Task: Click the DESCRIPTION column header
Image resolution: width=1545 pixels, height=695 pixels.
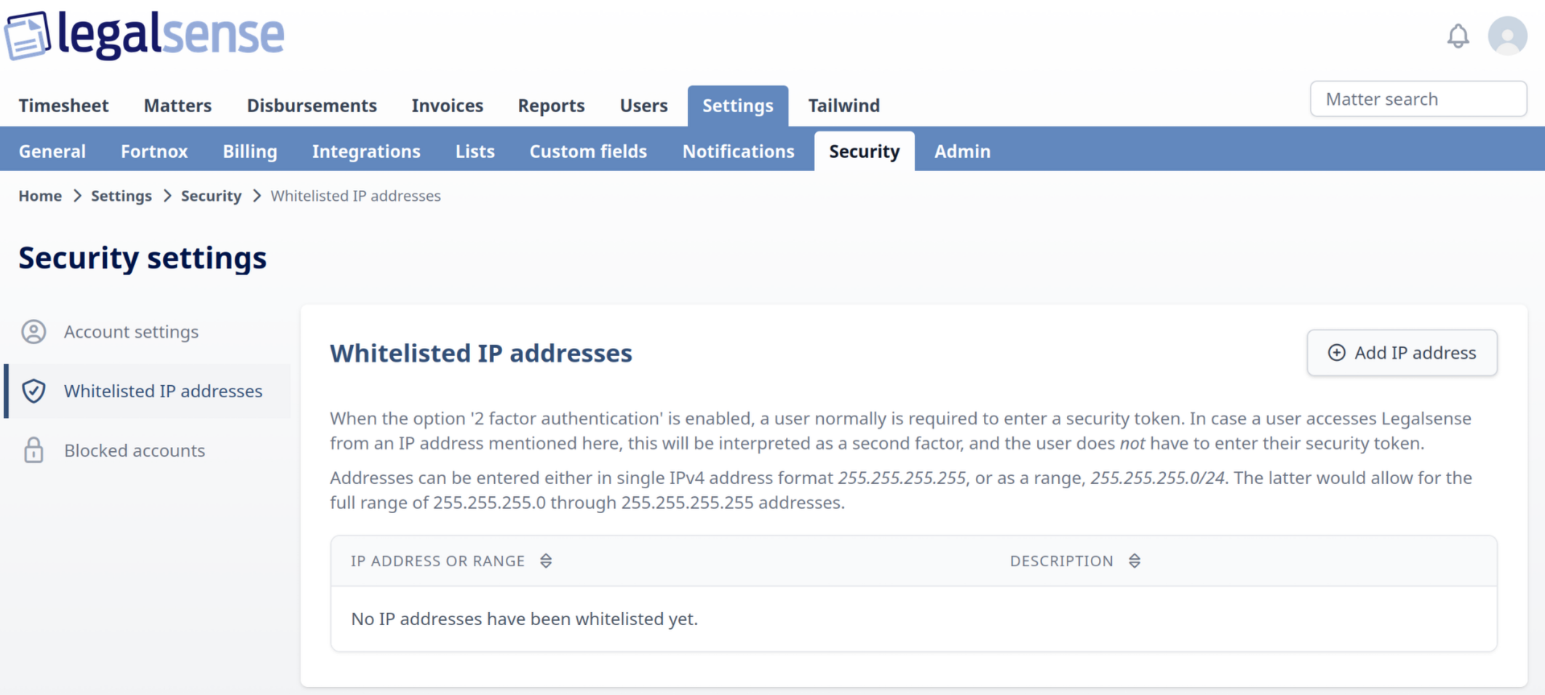Action: [x=1061, y=561]
